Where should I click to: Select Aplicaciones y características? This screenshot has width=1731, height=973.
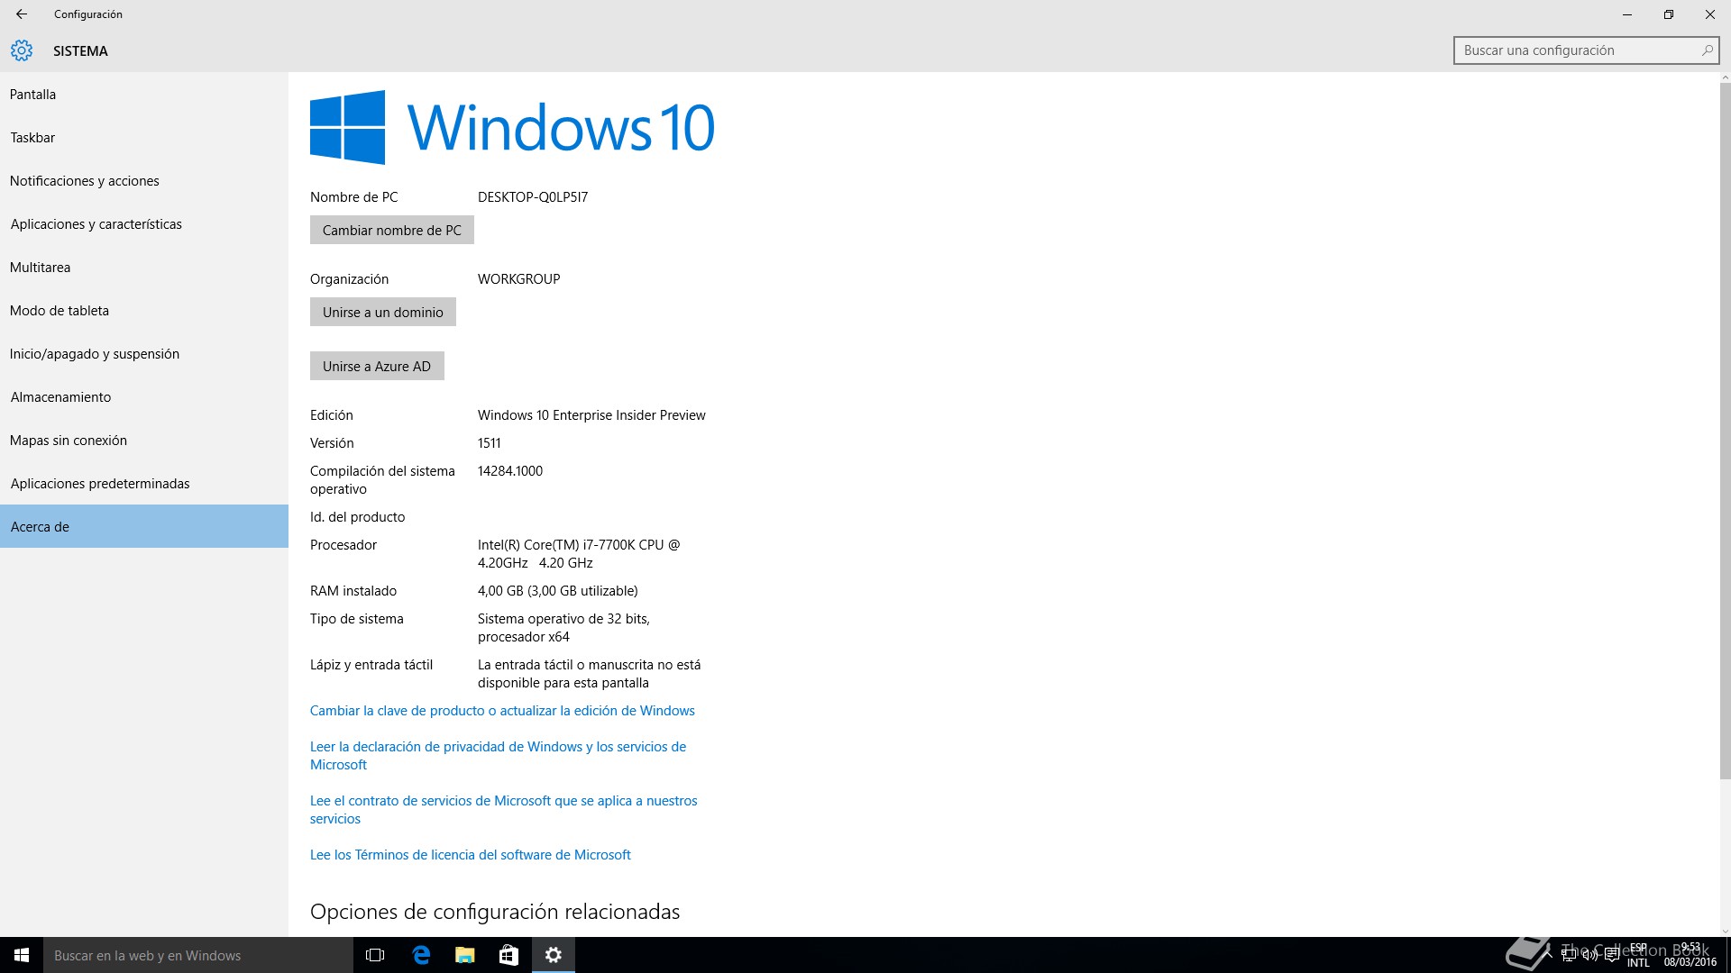tap(144, 224)
